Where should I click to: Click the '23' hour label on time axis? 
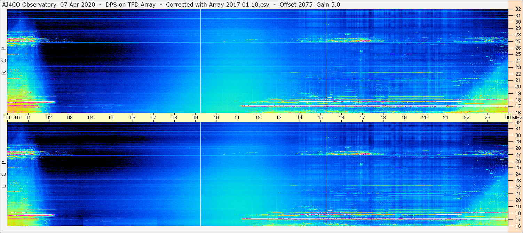(488, 118)
